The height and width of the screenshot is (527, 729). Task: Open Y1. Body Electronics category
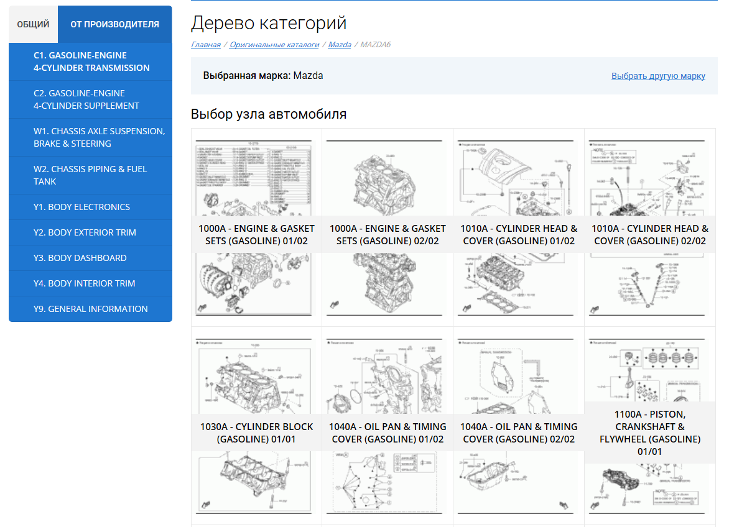point(91,207)
